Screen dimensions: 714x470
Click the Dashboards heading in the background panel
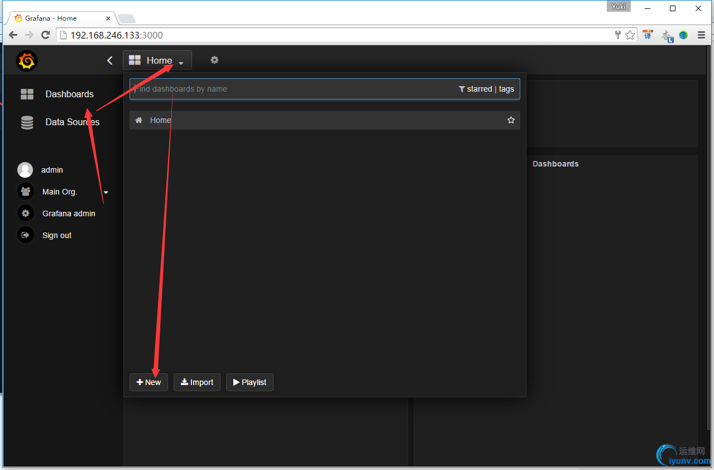coord(555,164)
